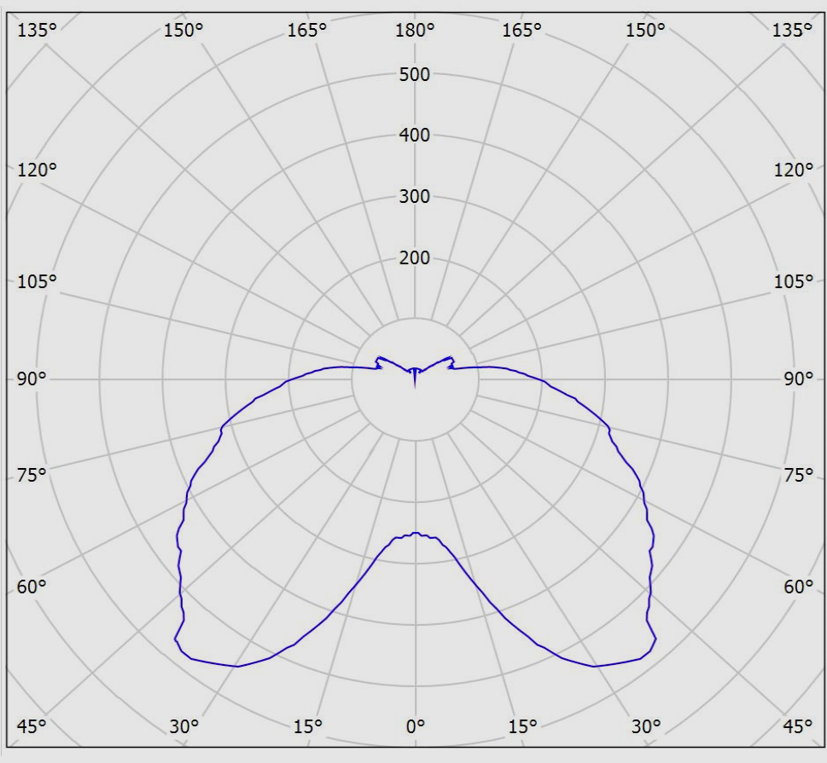Select the left-side 90° angle label
Screen dimensions: 827x763
point(31,379)
